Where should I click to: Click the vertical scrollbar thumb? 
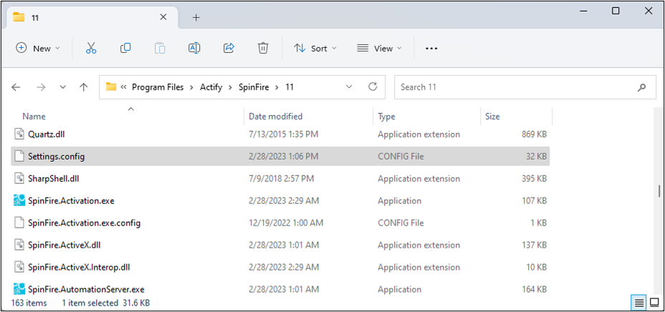click(659, 191)
